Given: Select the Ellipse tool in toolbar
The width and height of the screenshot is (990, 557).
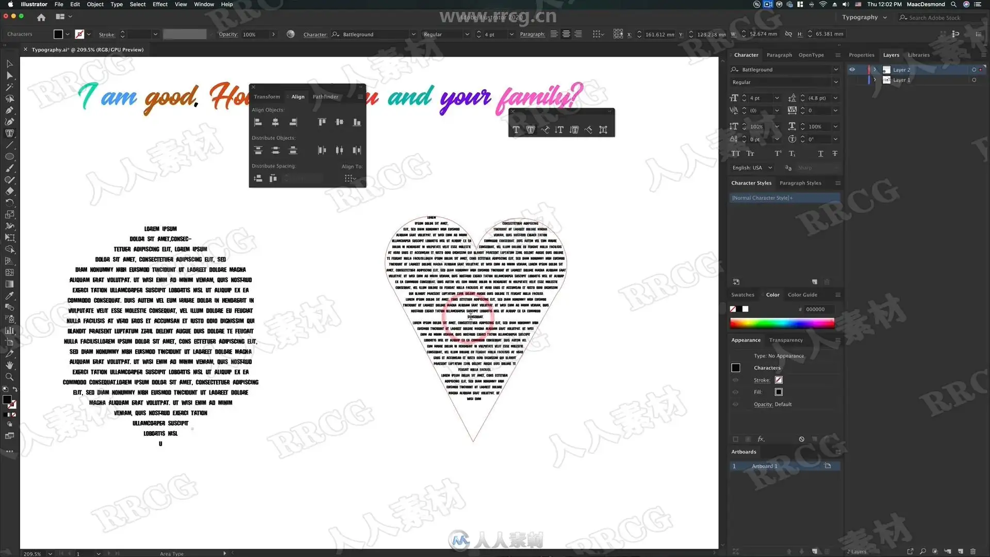Looking at the screenshot, I should (9, 157).
